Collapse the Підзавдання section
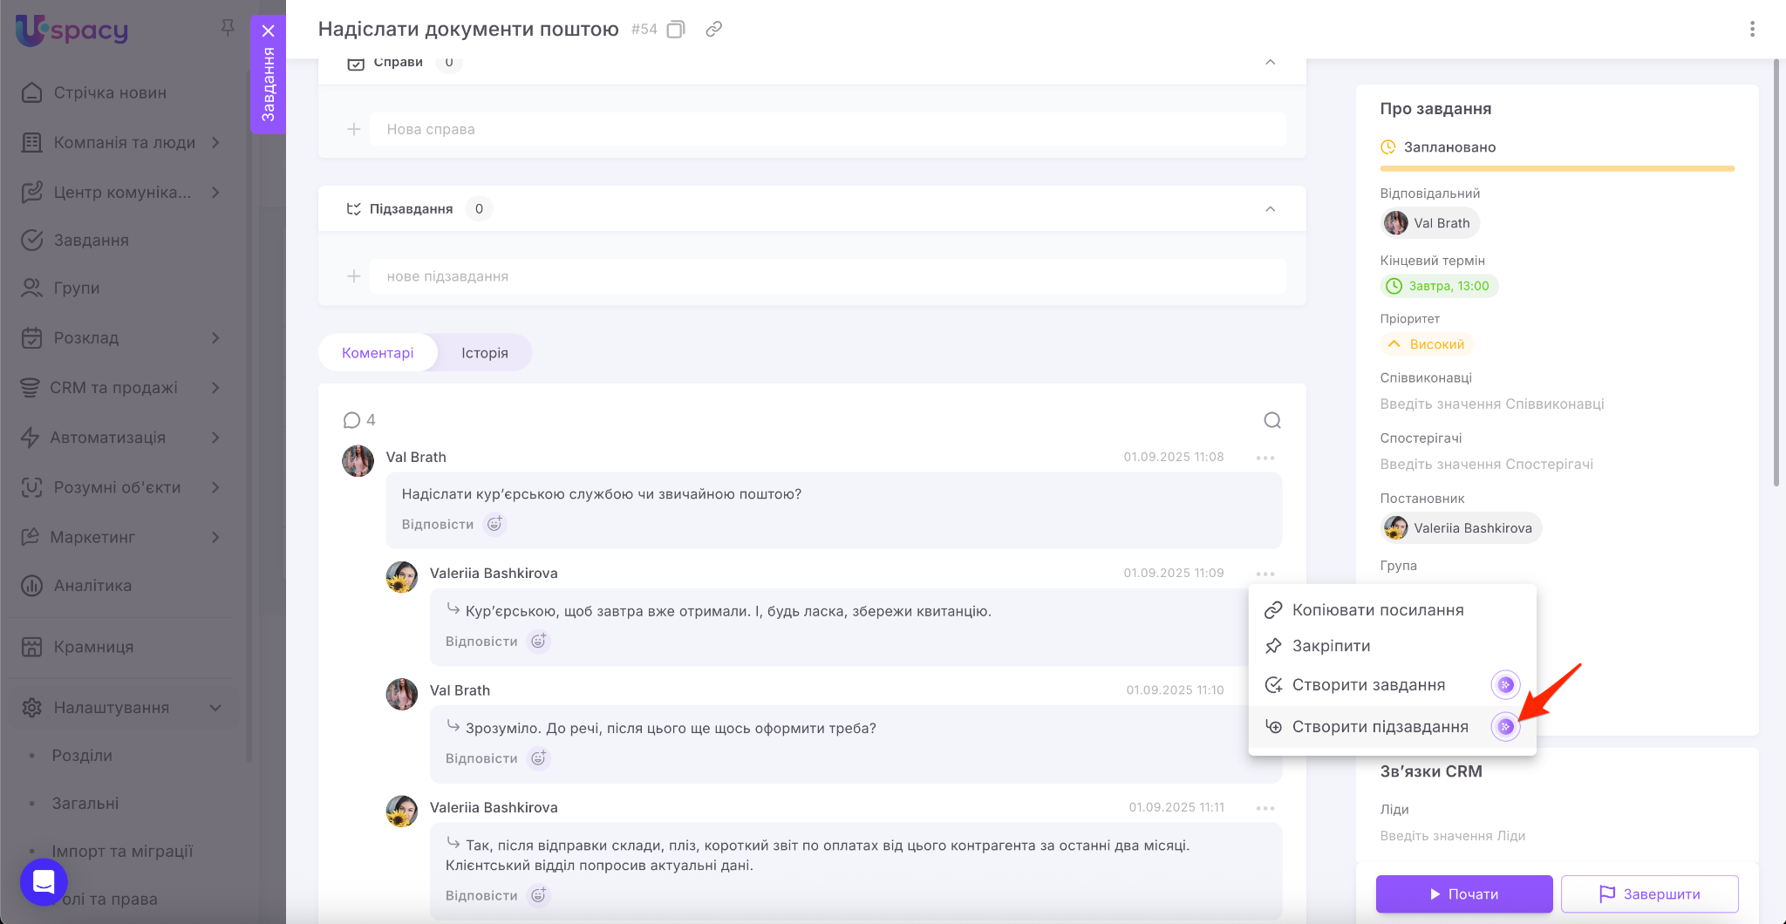Image resolution: width=1786 pixels, height=924 pixels. 1270,209
